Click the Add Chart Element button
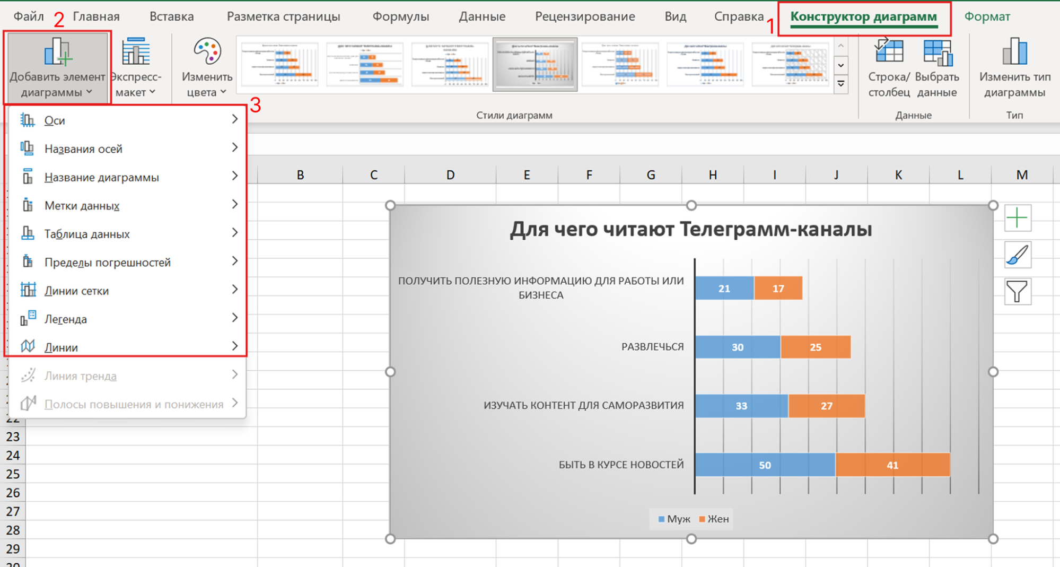Viewport: 1060px width, 567px height. (x=57, y=67)
